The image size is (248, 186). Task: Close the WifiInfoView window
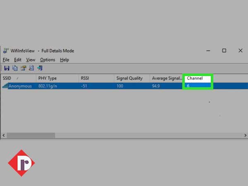point(241,50)
